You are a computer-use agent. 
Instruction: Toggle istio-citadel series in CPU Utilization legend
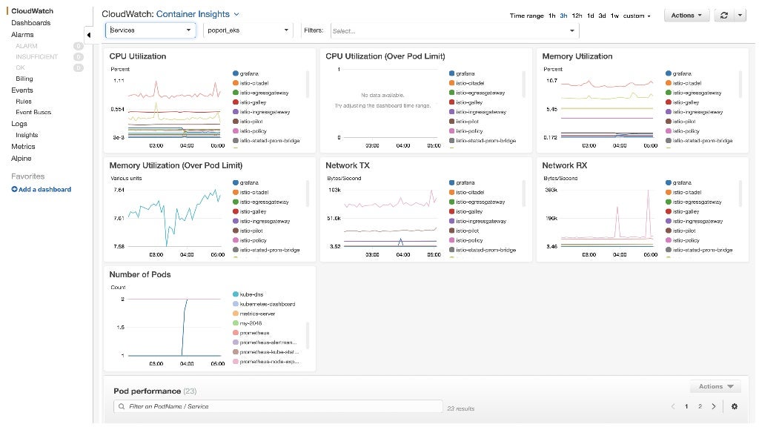251,83
